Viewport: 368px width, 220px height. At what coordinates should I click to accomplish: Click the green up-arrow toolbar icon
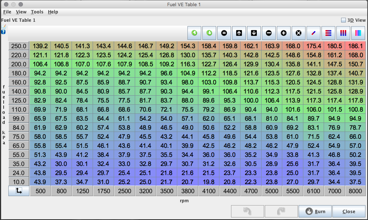[x=194, y=33]
